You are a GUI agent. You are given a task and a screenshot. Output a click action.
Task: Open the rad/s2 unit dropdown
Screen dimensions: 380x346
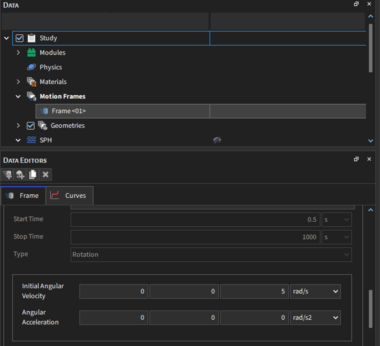(x=315, y=318)
